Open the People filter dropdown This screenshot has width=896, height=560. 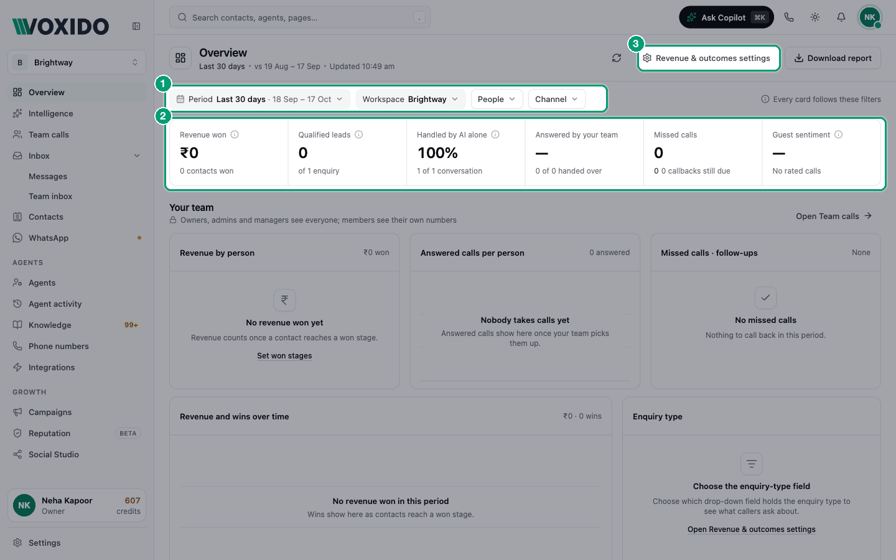point(497,99)
